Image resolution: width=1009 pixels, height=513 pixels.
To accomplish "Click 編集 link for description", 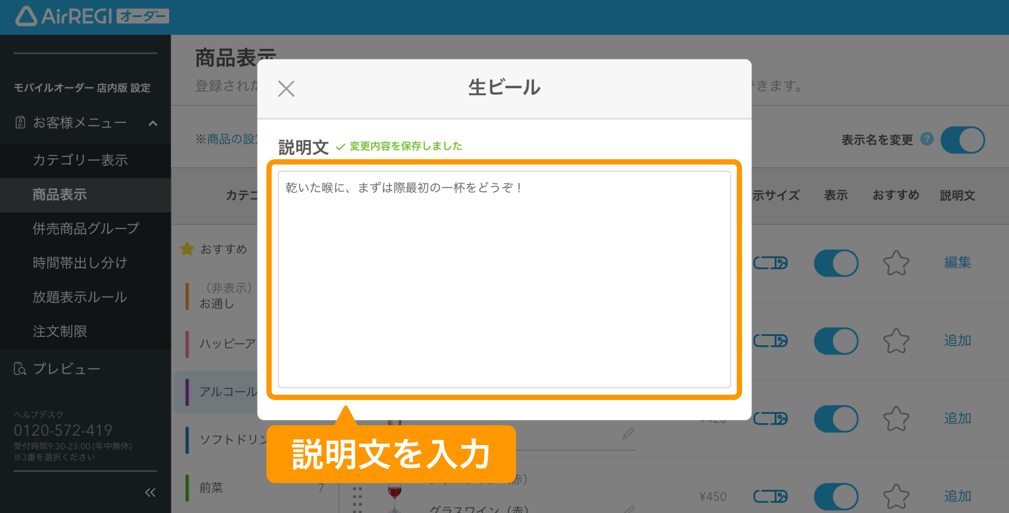I will pyautogui.click(x=957, y=262).
